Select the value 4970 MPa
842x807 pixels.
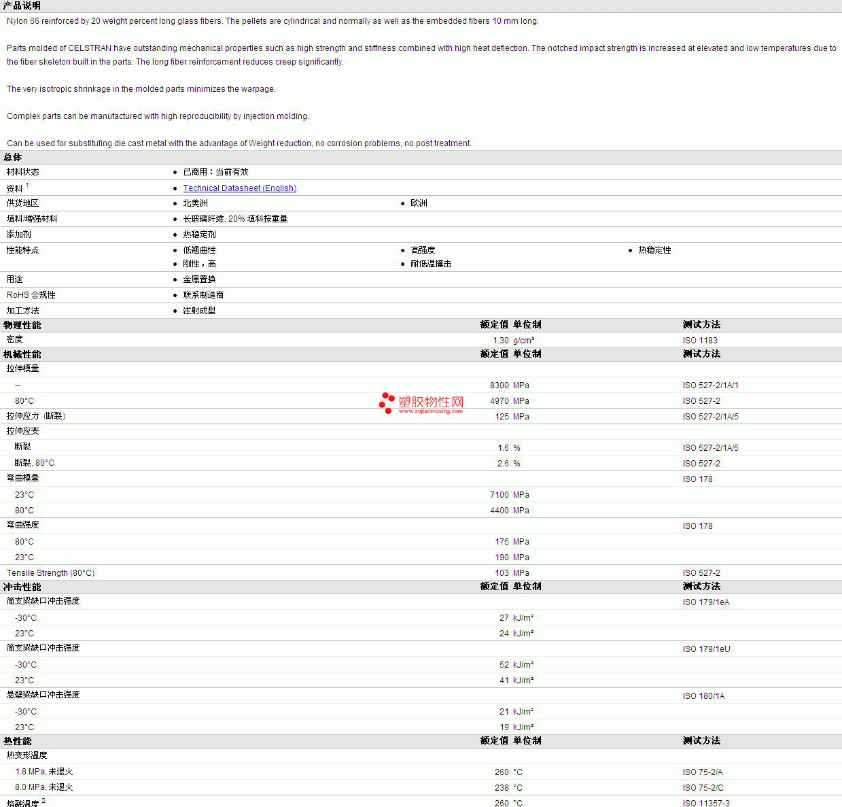tap(510, 401)
